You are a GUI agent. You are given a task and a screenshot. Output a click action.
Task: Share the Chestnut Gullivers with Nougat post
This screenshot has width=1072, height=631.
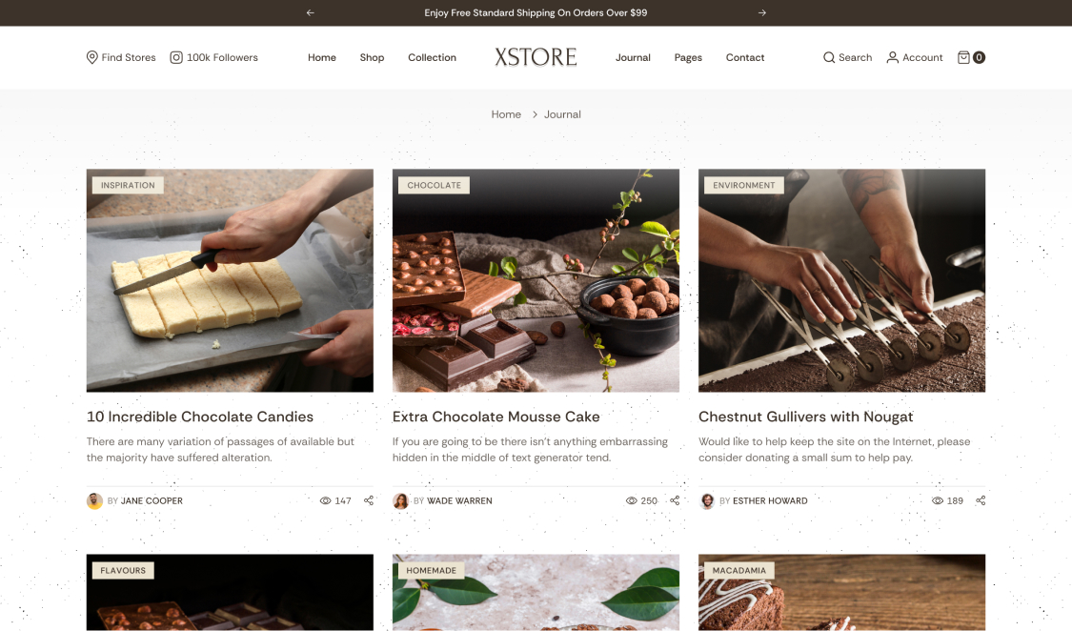point(981,500)
